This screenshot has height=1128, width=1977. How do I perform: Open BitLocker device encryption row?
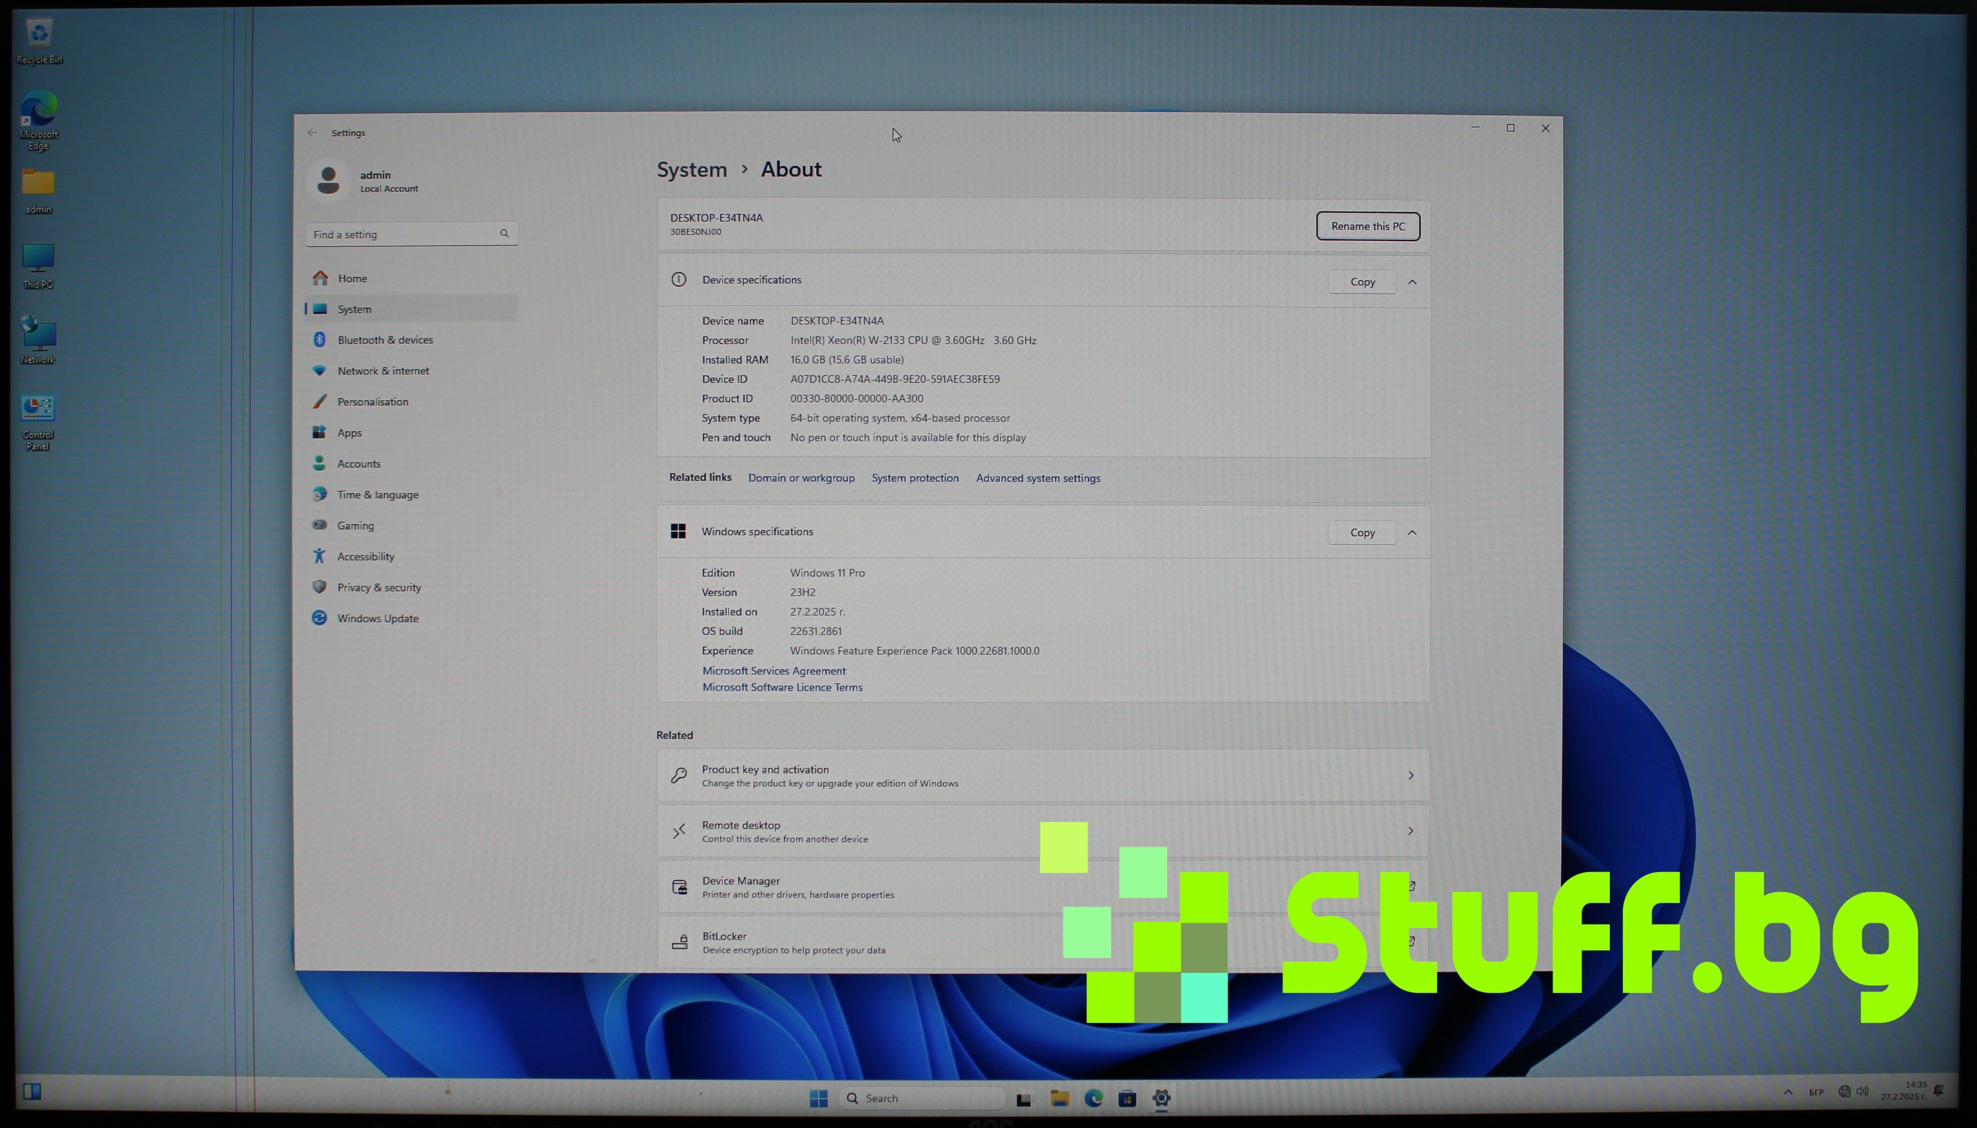pos(1043,943)
